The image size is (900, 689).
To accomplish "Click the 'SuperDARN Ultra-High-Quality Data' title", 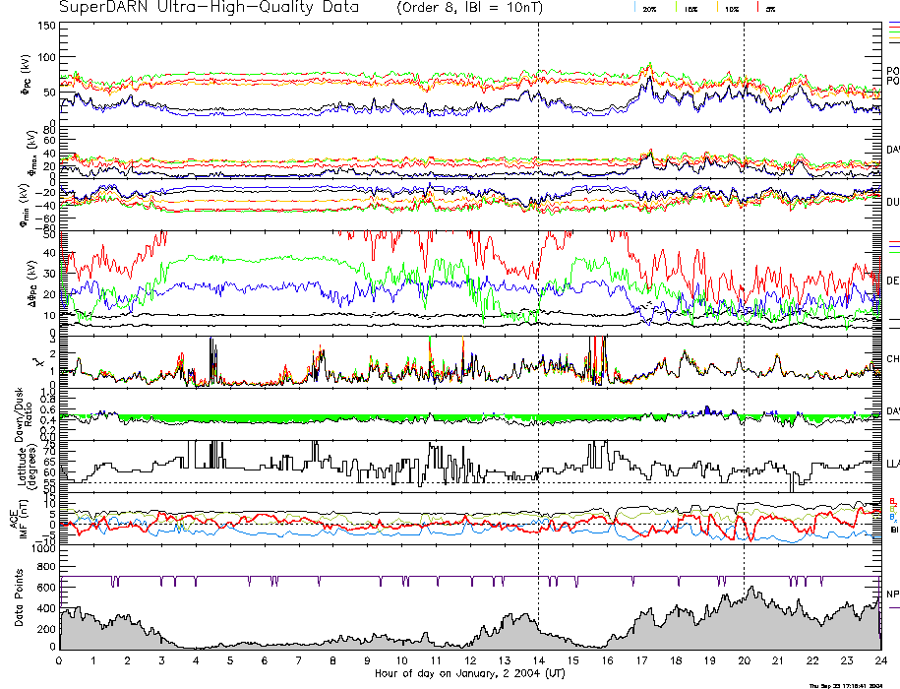I will coord(209,8).
